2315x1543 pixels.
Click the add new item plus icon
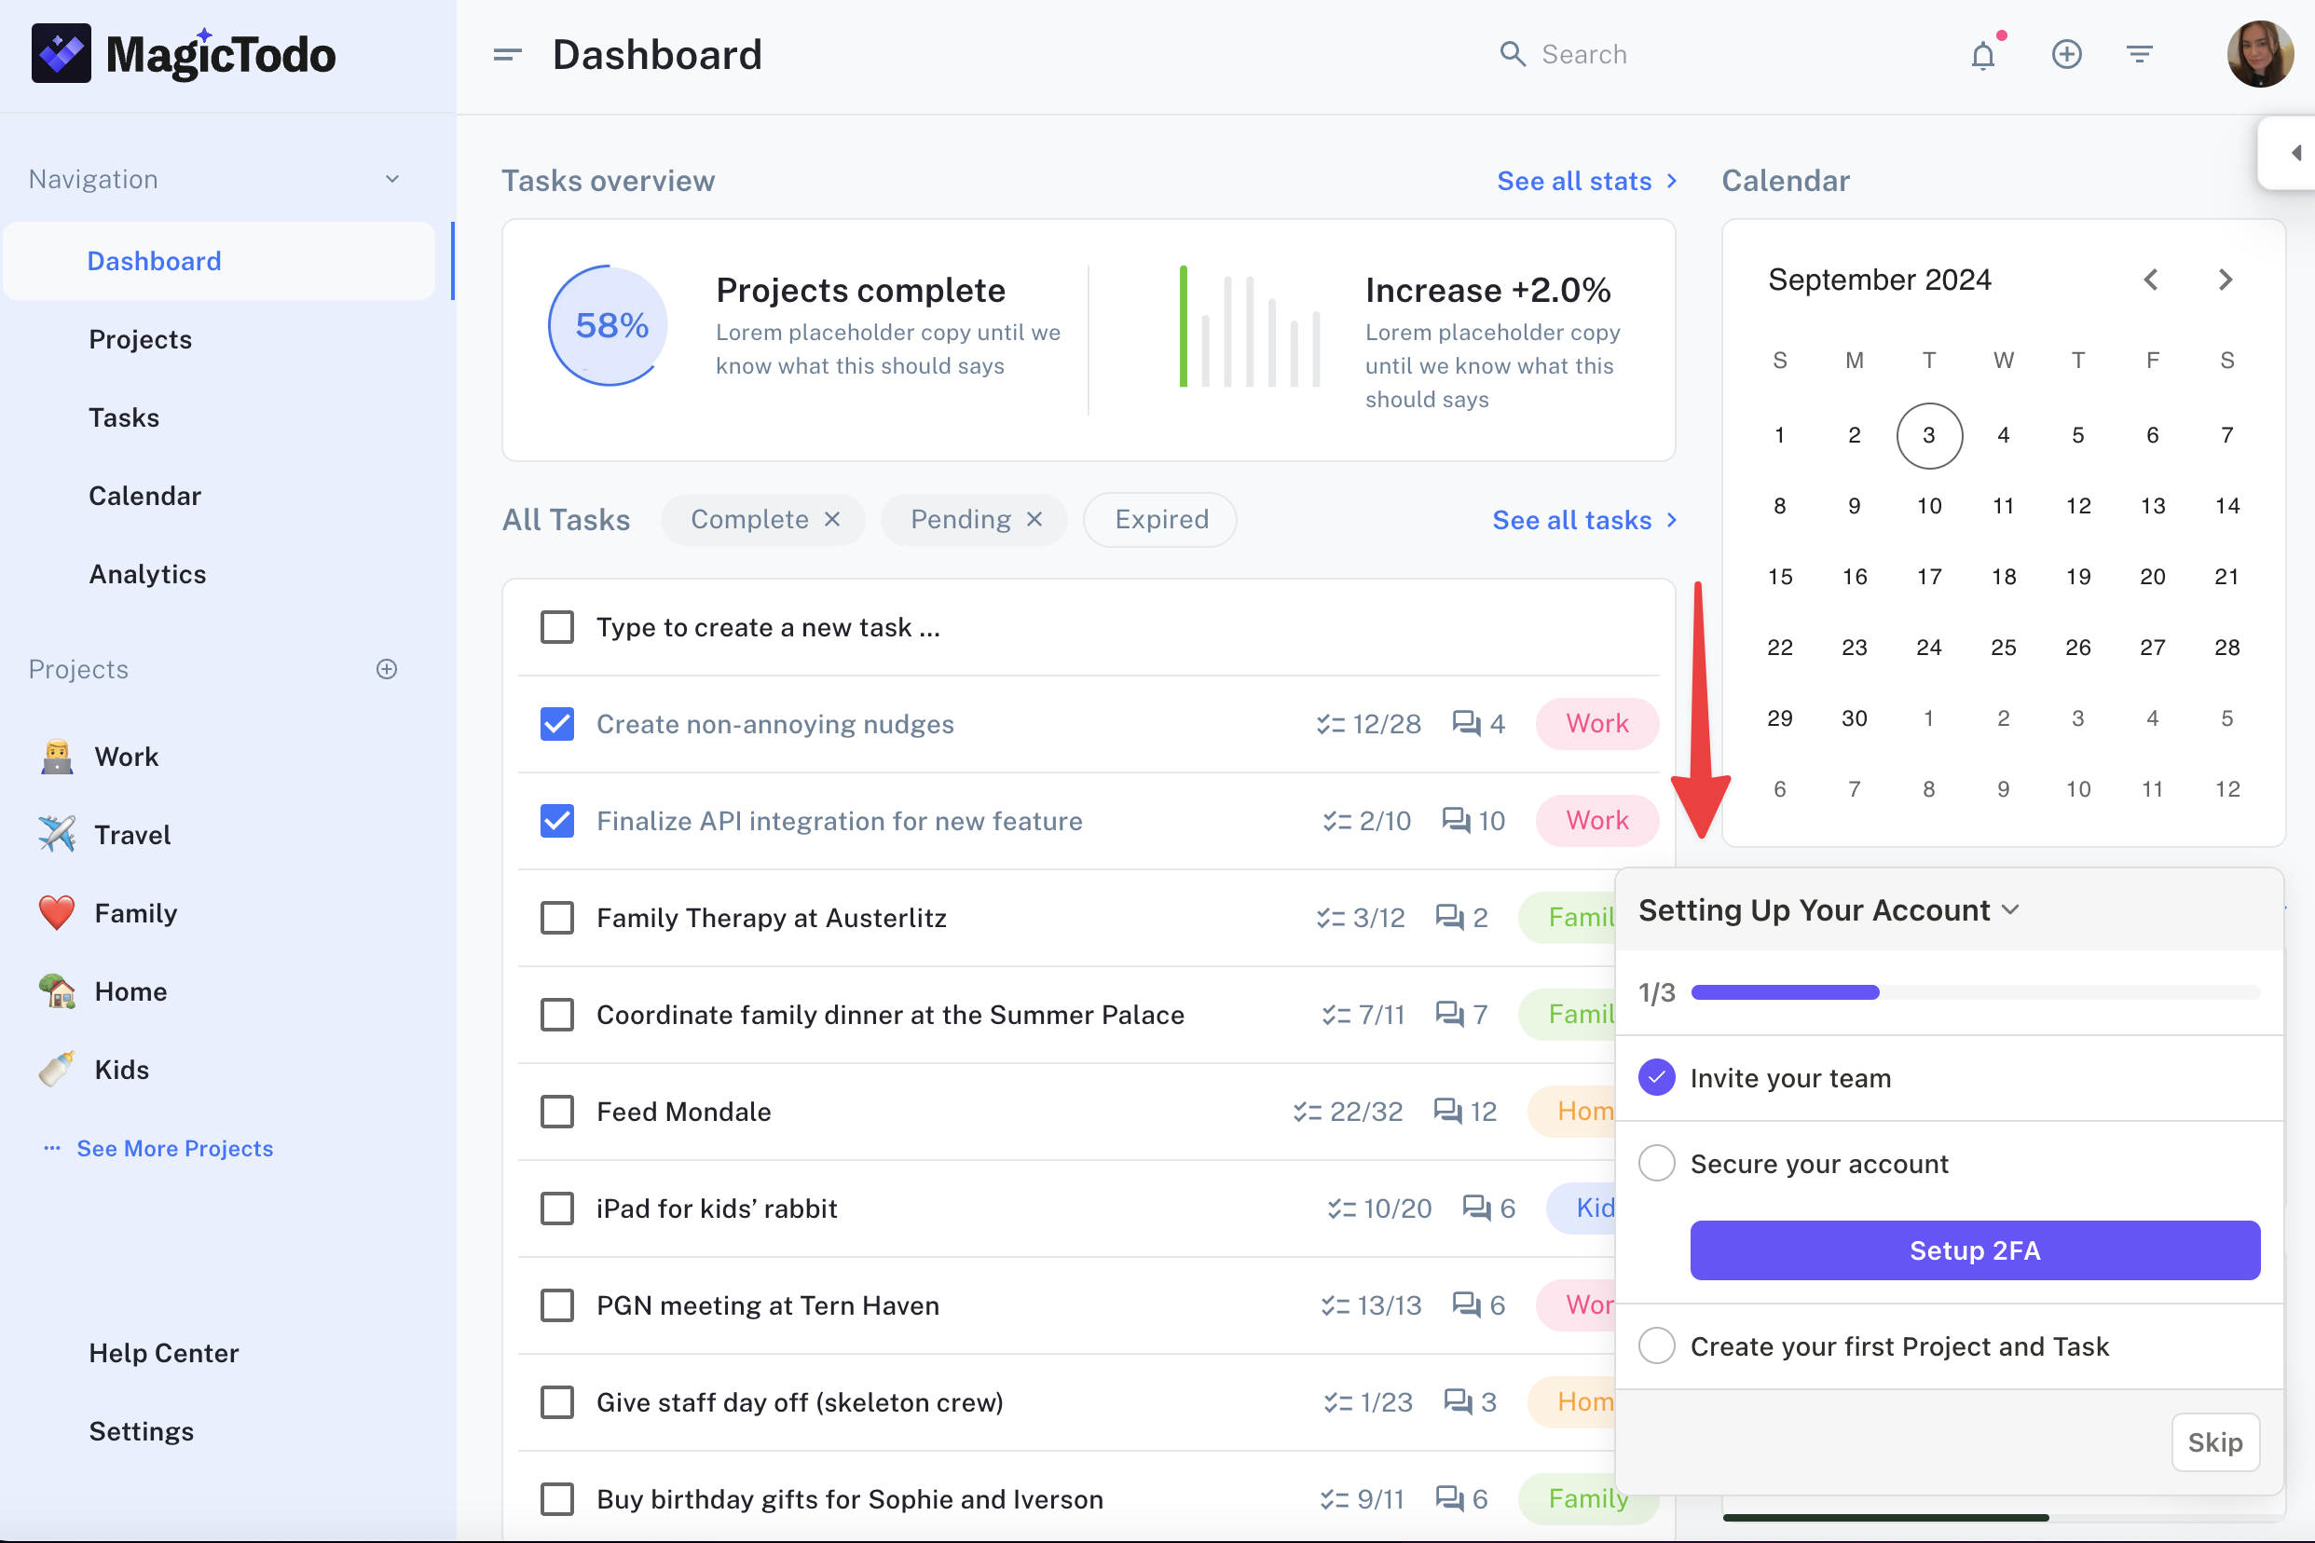click(x=2063, y=51)
